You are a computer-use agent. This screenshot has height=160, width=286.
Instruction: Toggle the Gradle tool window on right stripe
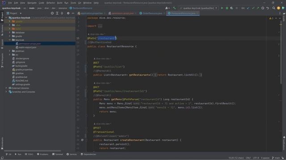point(284,17)
